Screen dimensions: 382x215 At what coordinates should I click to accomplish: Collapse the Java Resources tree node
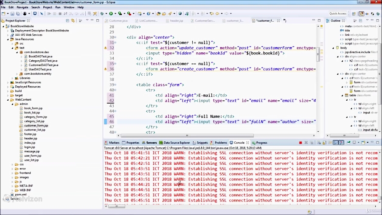pyautogui.click(x=8, y=39)
